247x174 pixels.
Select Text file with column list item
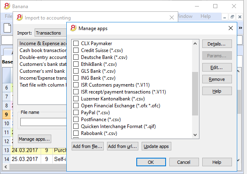click(x=43, y=85)
